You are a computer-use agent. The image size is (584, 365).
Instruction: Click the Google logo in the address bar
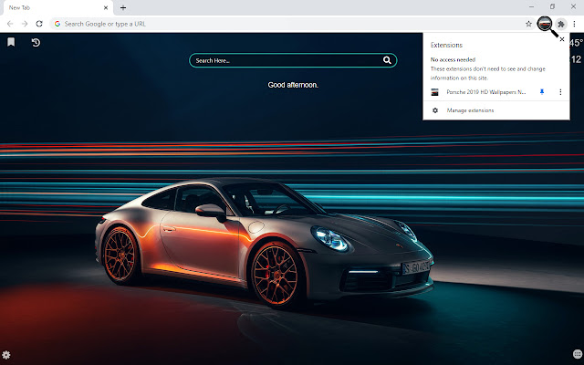click(57, 24)
